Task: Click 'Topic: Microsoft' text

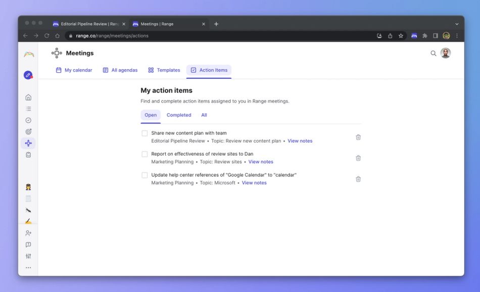Action: pos(218,183)
